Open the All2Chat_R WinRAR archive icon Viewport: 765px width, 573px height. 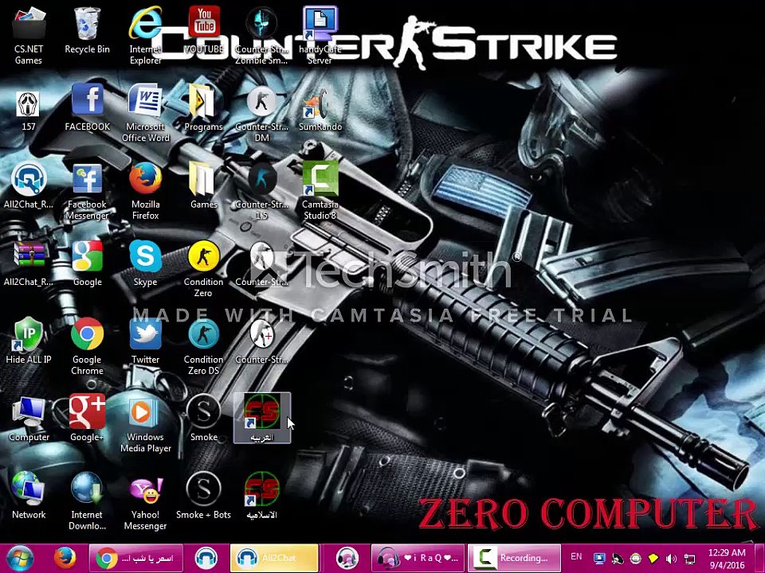click(x=29, y=263)
